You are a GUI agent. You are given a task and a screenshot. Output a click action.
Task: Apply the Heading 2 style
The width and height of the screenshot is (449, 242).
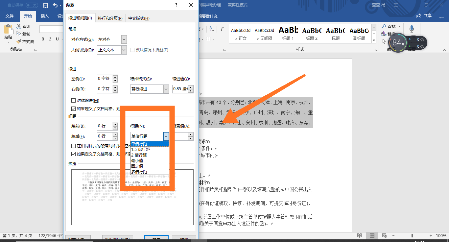pos(312,34)
